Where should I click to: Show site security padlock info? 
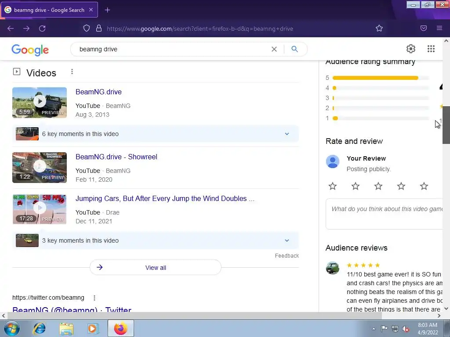point(99,29)
